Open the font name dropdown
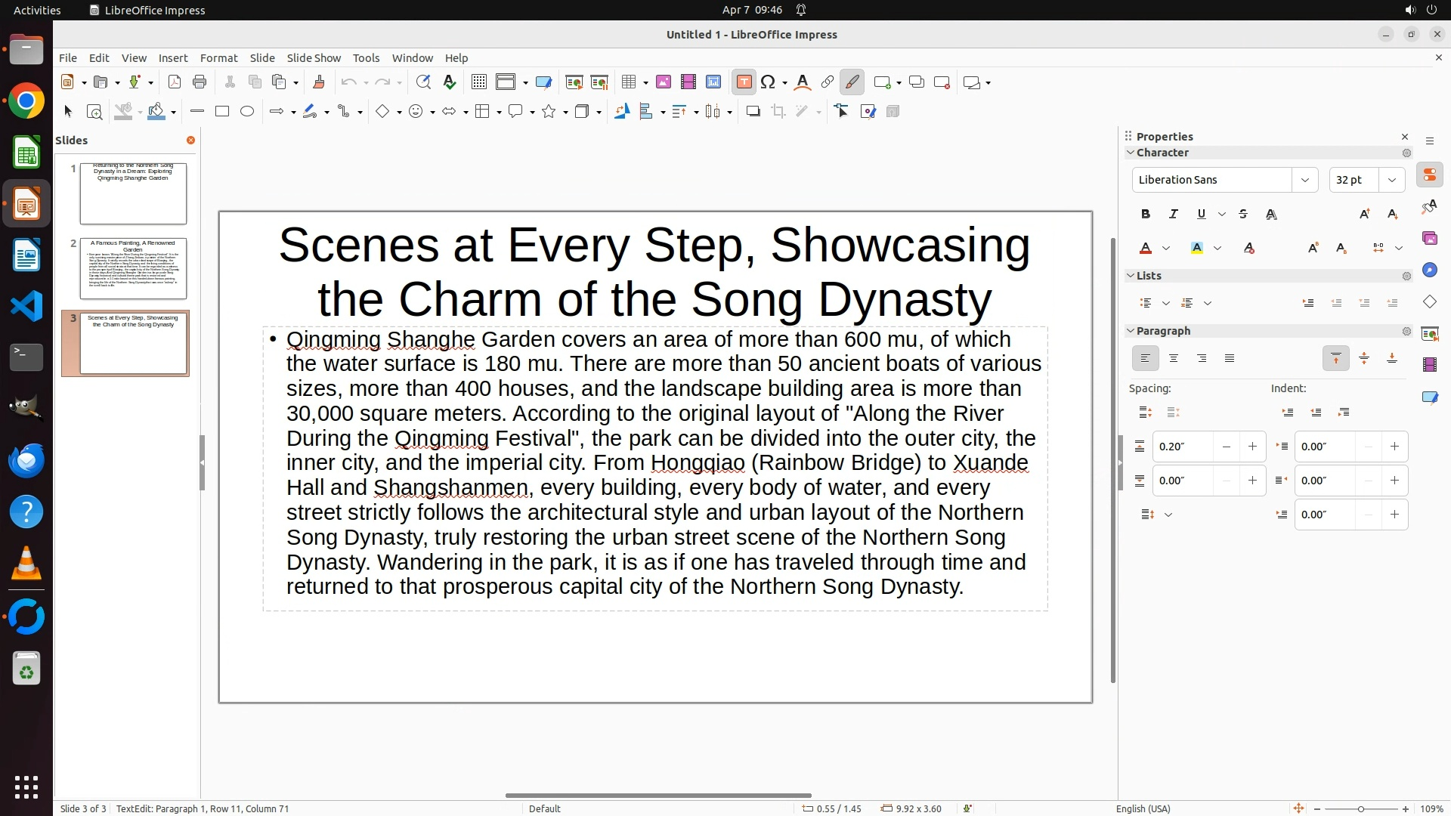Image resolution: width=1451 pixels, height=816 pixels. pyautogui.click(x=1304, y=180)
